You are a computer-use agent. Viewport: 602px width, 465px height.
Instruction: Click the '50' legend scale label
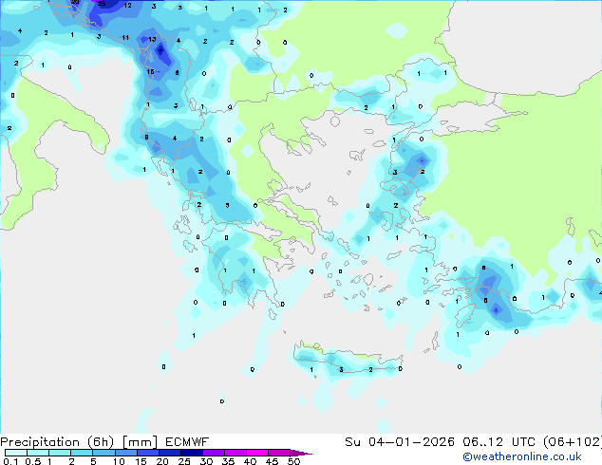click(293, 461)
